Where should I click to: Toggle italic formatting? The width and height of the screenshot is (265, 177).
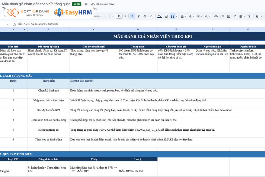point(139,16)
